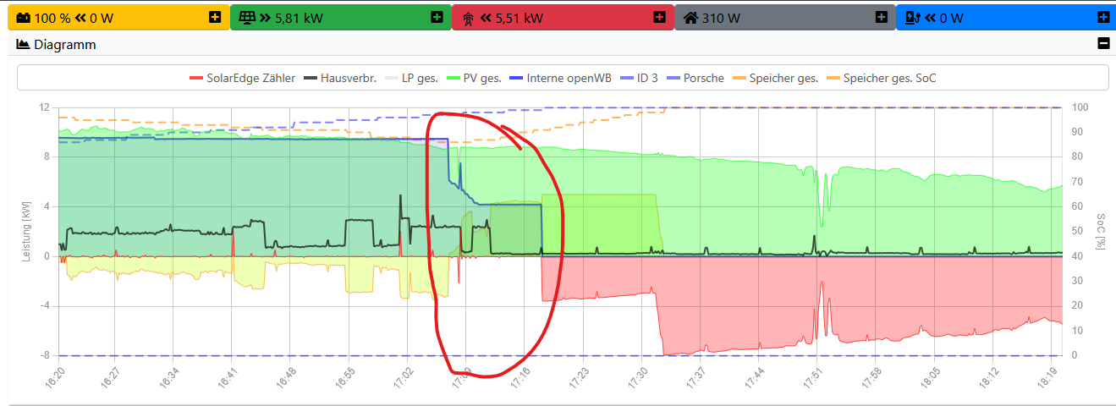
Task: Click the 310 W house consumption value
Action: tap(720, 17)
